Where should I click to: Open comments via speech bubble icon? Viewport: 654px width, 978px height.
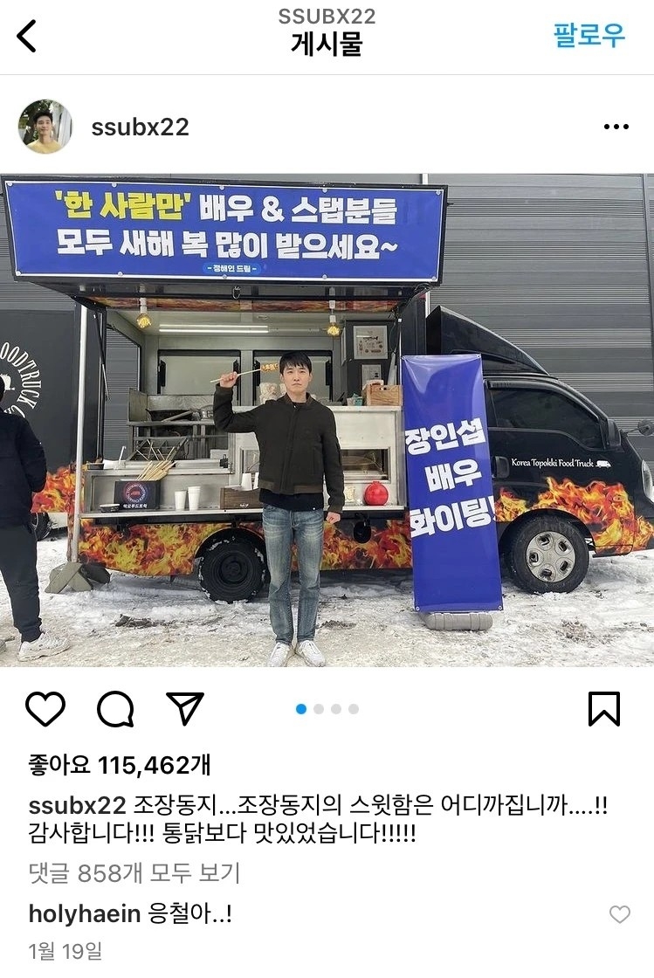pyautogui.click(x=115, y=708)
